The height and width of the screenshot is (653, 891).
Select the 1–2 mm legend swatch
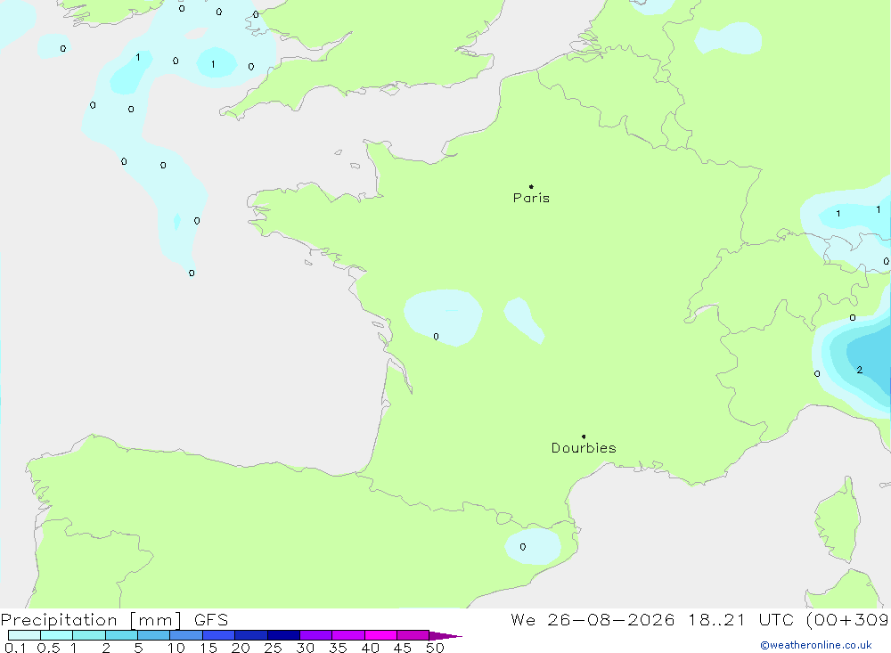(x=89, y=635)
